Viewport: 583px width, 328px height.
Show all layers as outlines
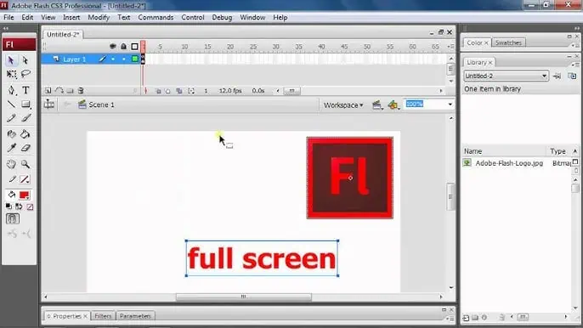click(134, 47)
